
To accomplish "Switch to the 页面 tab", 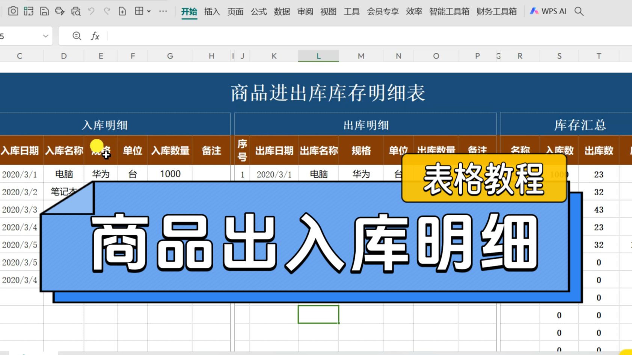I will click(x=235, y=12).
